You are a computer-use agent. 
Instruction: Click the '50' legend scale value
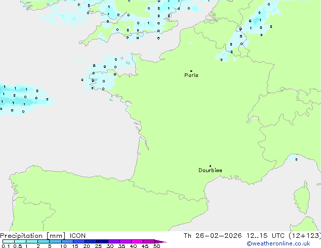(x=157, y=246)
